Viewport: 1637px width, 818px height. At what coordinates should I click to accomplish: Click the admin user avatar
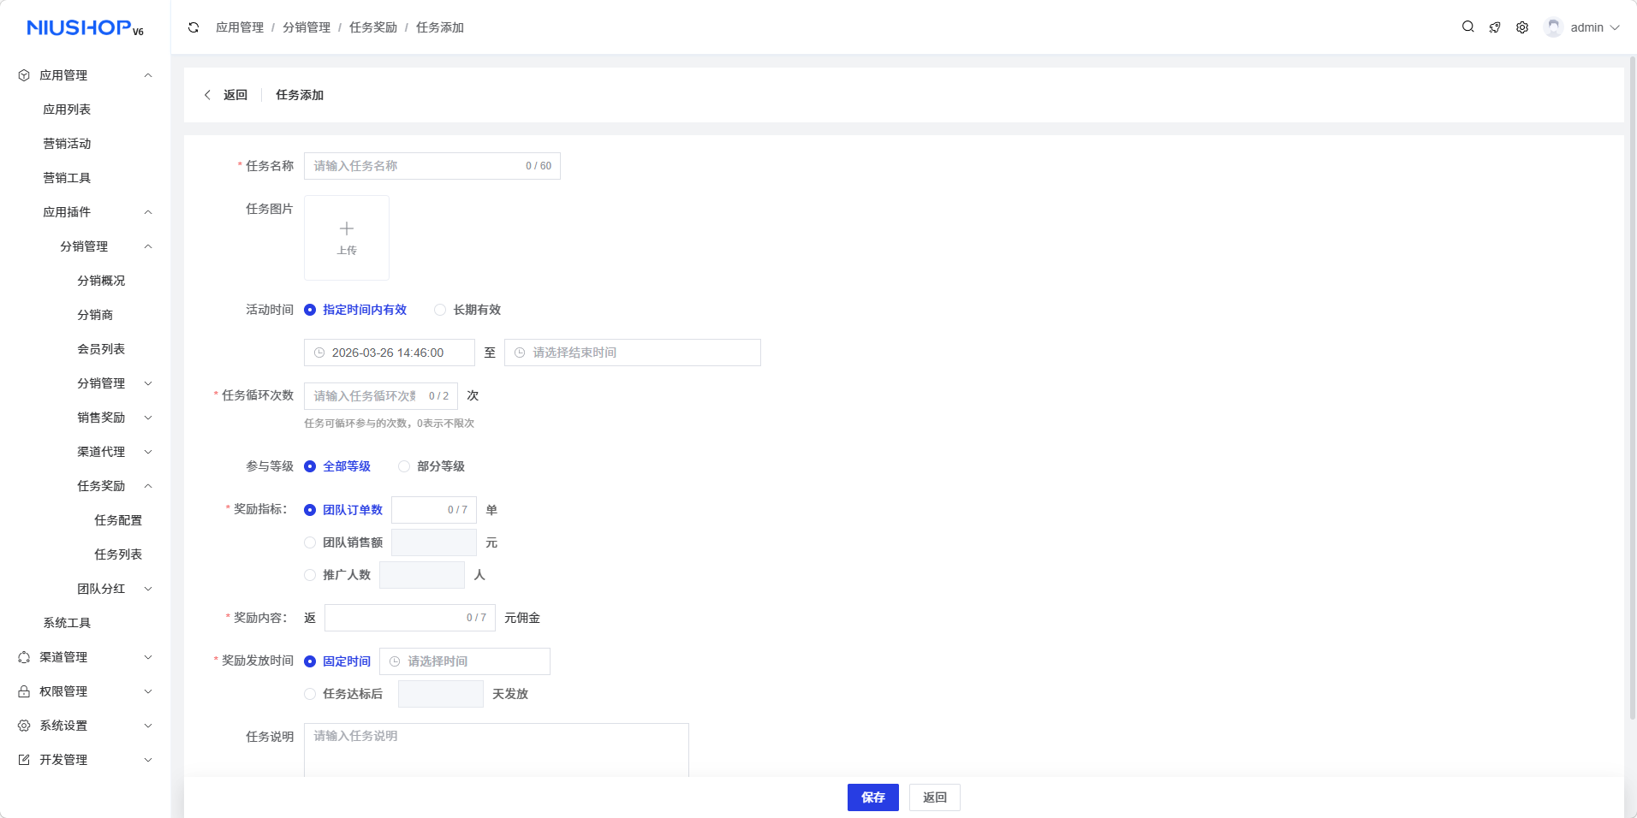coord(1553,27)
